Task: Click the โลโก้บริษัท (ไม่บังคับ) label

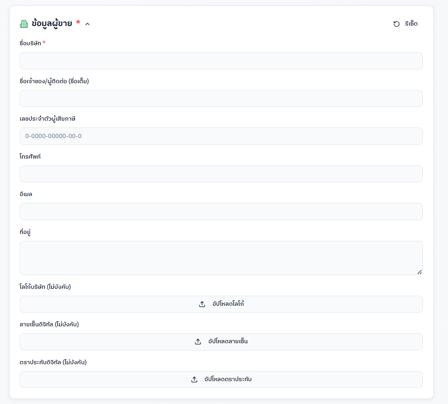Action: tap(45, 287)
